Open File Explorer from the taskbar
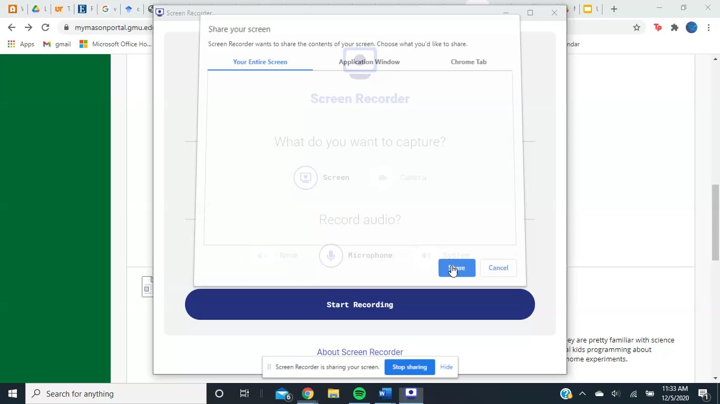 tap(334, 393)
